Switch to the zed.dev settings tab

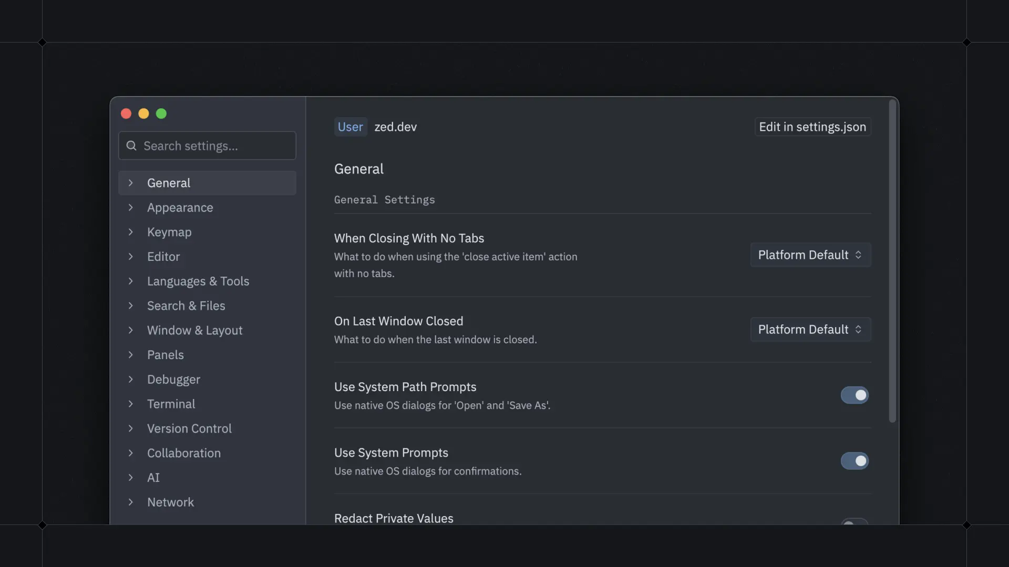[395, 127]
